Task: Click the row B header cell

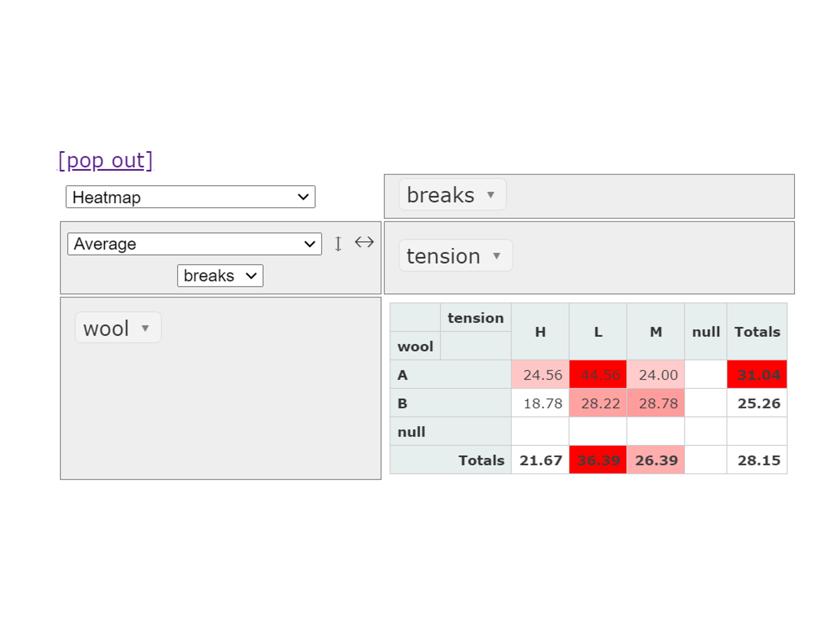Action: coord(450,404)
